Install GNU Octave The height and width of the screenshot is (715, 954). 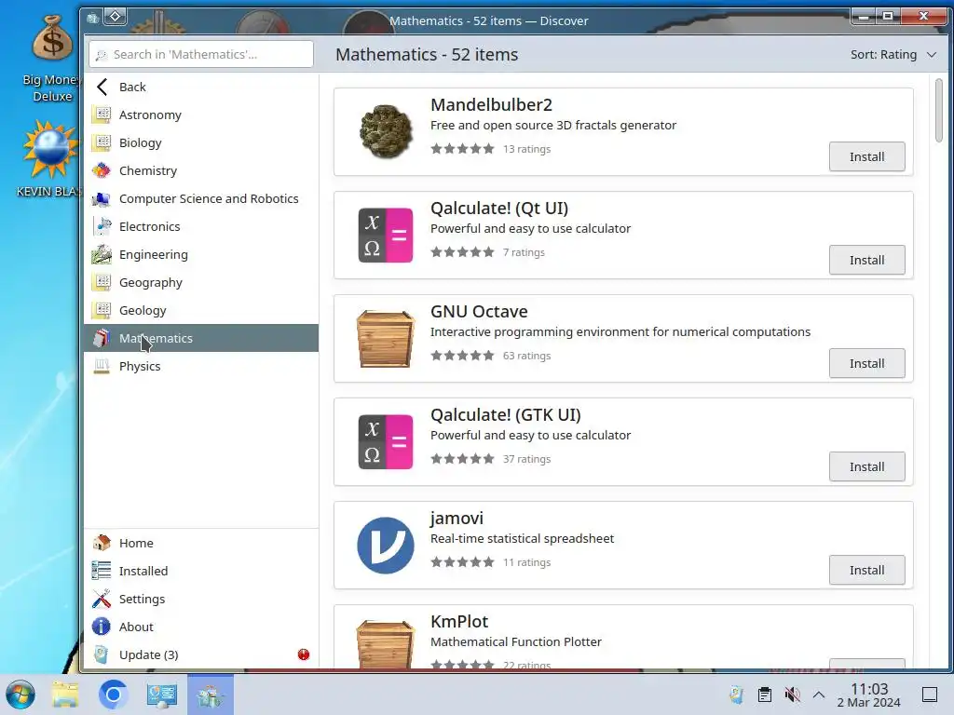pyautogui.click(x=866, y=364)
